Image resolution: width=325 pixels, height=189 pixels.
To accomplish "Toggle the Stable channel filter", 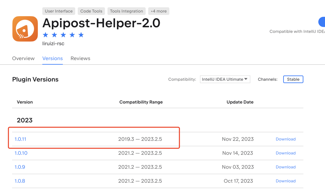I will pyautogui.click(x=293, y=79).
